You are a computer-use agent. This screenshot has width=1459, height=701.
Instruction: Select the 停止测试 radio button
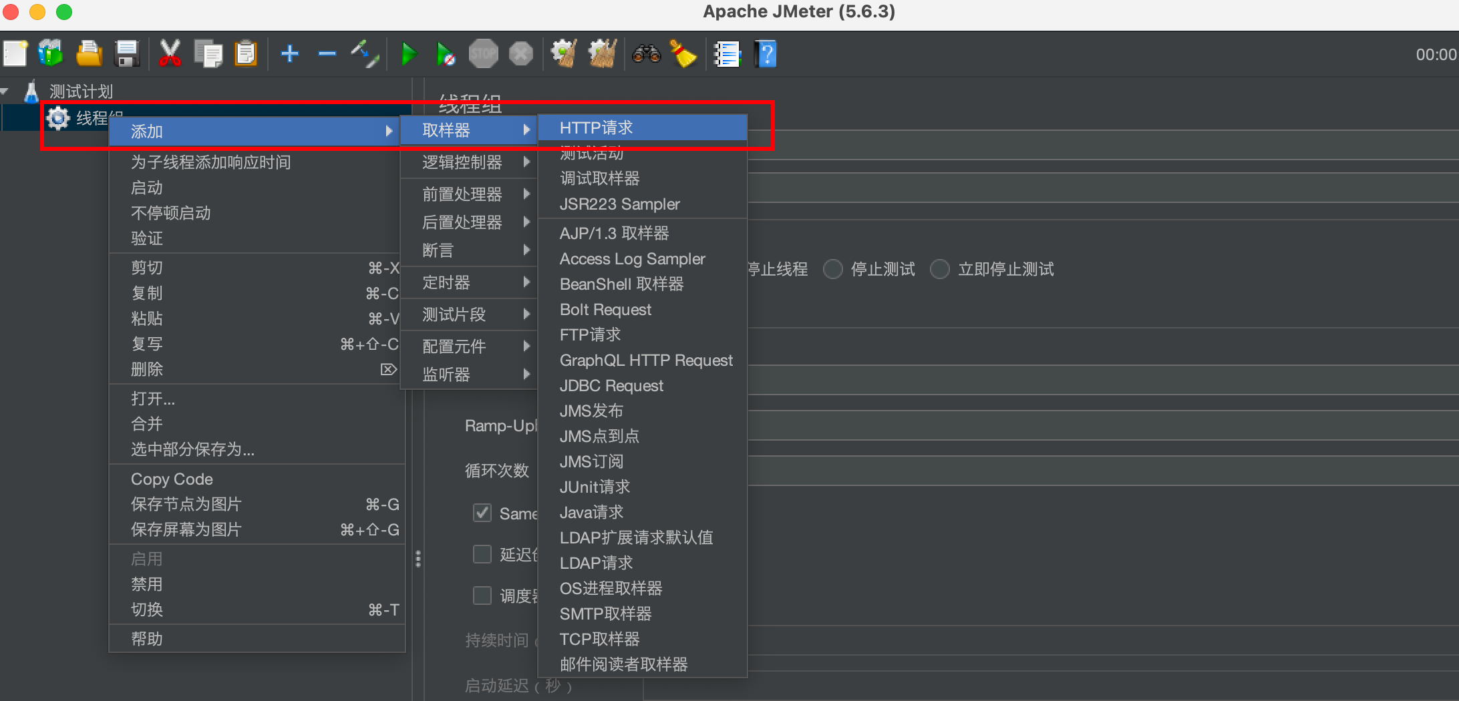point(833,269)
